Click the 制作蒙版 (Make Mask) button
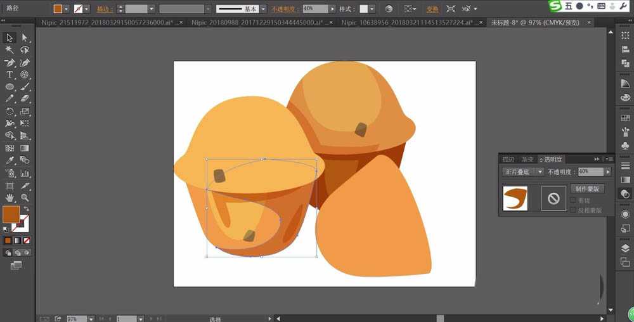The image size is (634, 322). pos(587,189)
